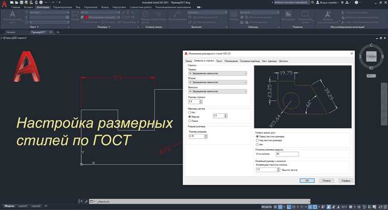Add a new drawing tab with plus button
The image size is (388, 210).
[x=58, y=32]
